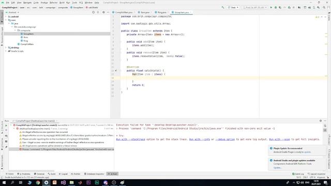The width and height of the screenshot is (331, 186).
Task: Click the green Run arrow in toolbar
Action: click(271, 7)
